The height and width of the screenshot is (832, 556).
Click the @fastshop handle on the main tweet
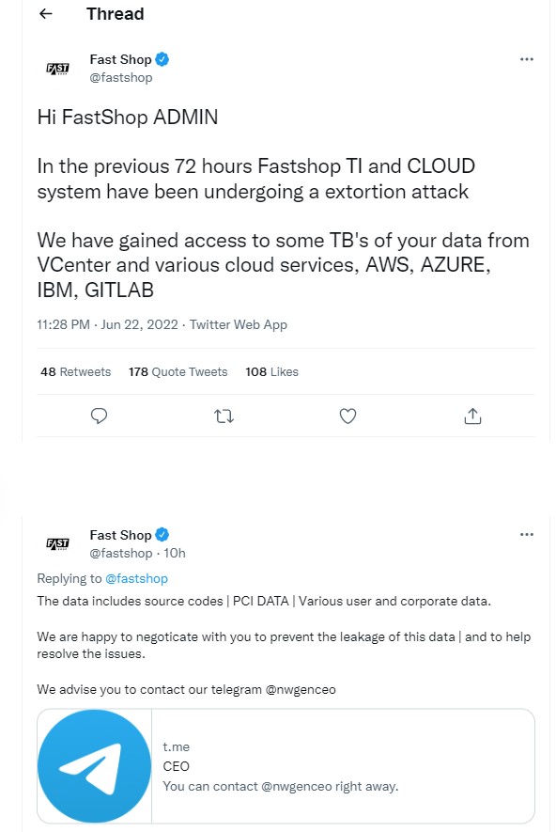pyautogui.click(x=121, y=77)
